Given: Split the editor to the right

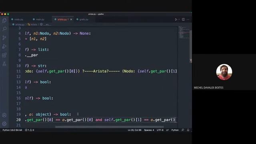Looking at the screenshot, I should [x=183, y=20].
